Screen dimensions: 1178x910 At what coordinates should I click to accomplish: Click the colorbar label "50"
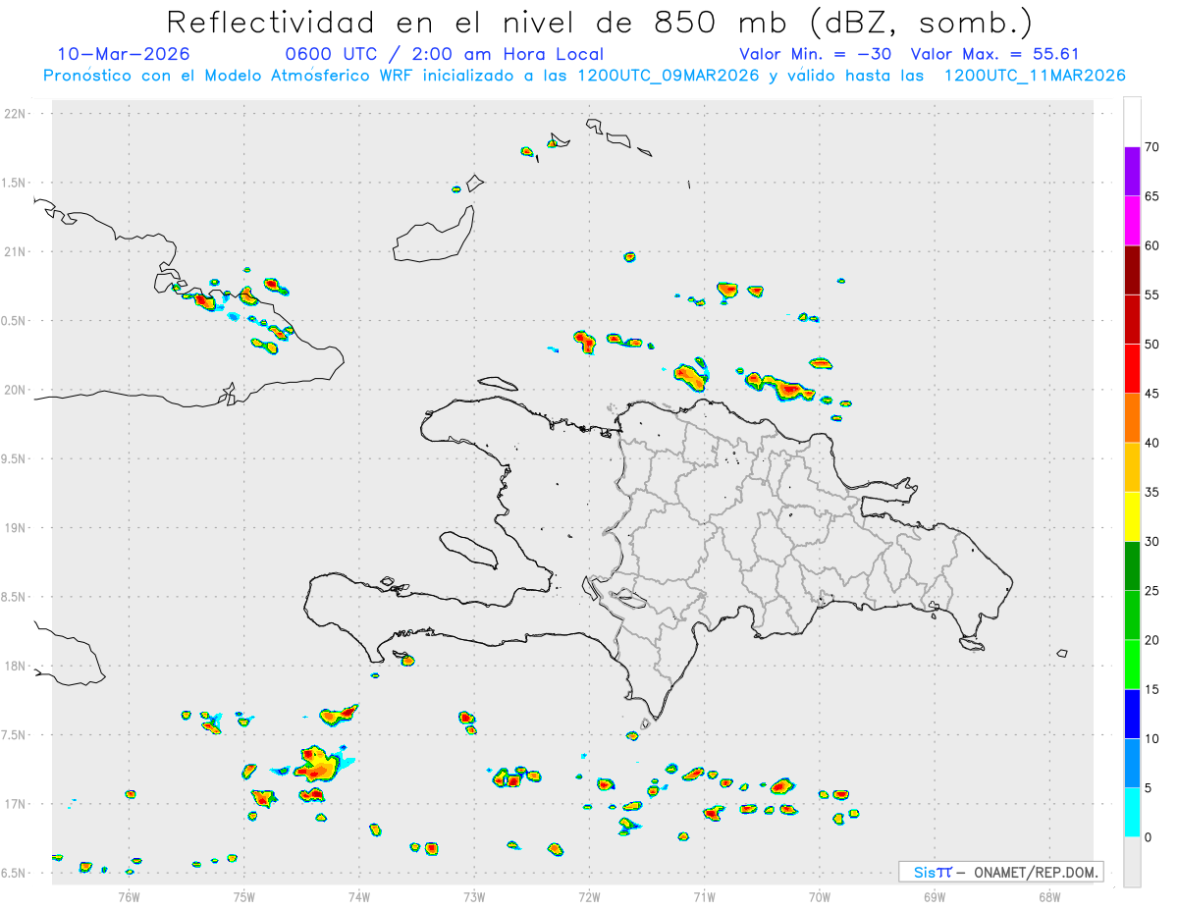pyautogui.click(x=1152, y=345)
